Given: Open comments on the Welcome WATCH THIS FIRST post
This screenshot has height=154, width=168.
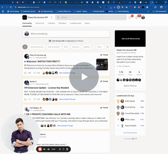Looking at the screenshot, I should pyautogui.click(x=35, y=73).
